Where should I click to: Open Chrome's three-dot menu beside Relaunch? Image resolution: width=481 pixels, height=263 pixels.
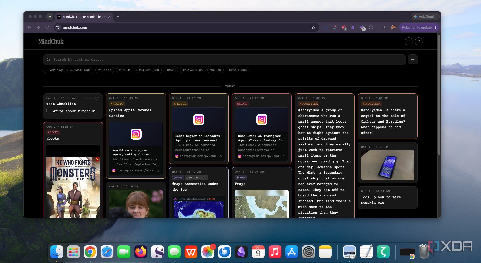(435, 27)
